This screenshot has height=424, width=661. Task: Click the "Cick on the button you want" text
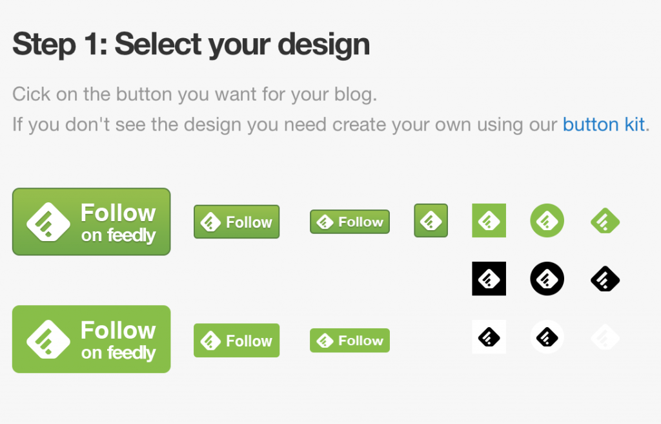(x=194, y=94)
